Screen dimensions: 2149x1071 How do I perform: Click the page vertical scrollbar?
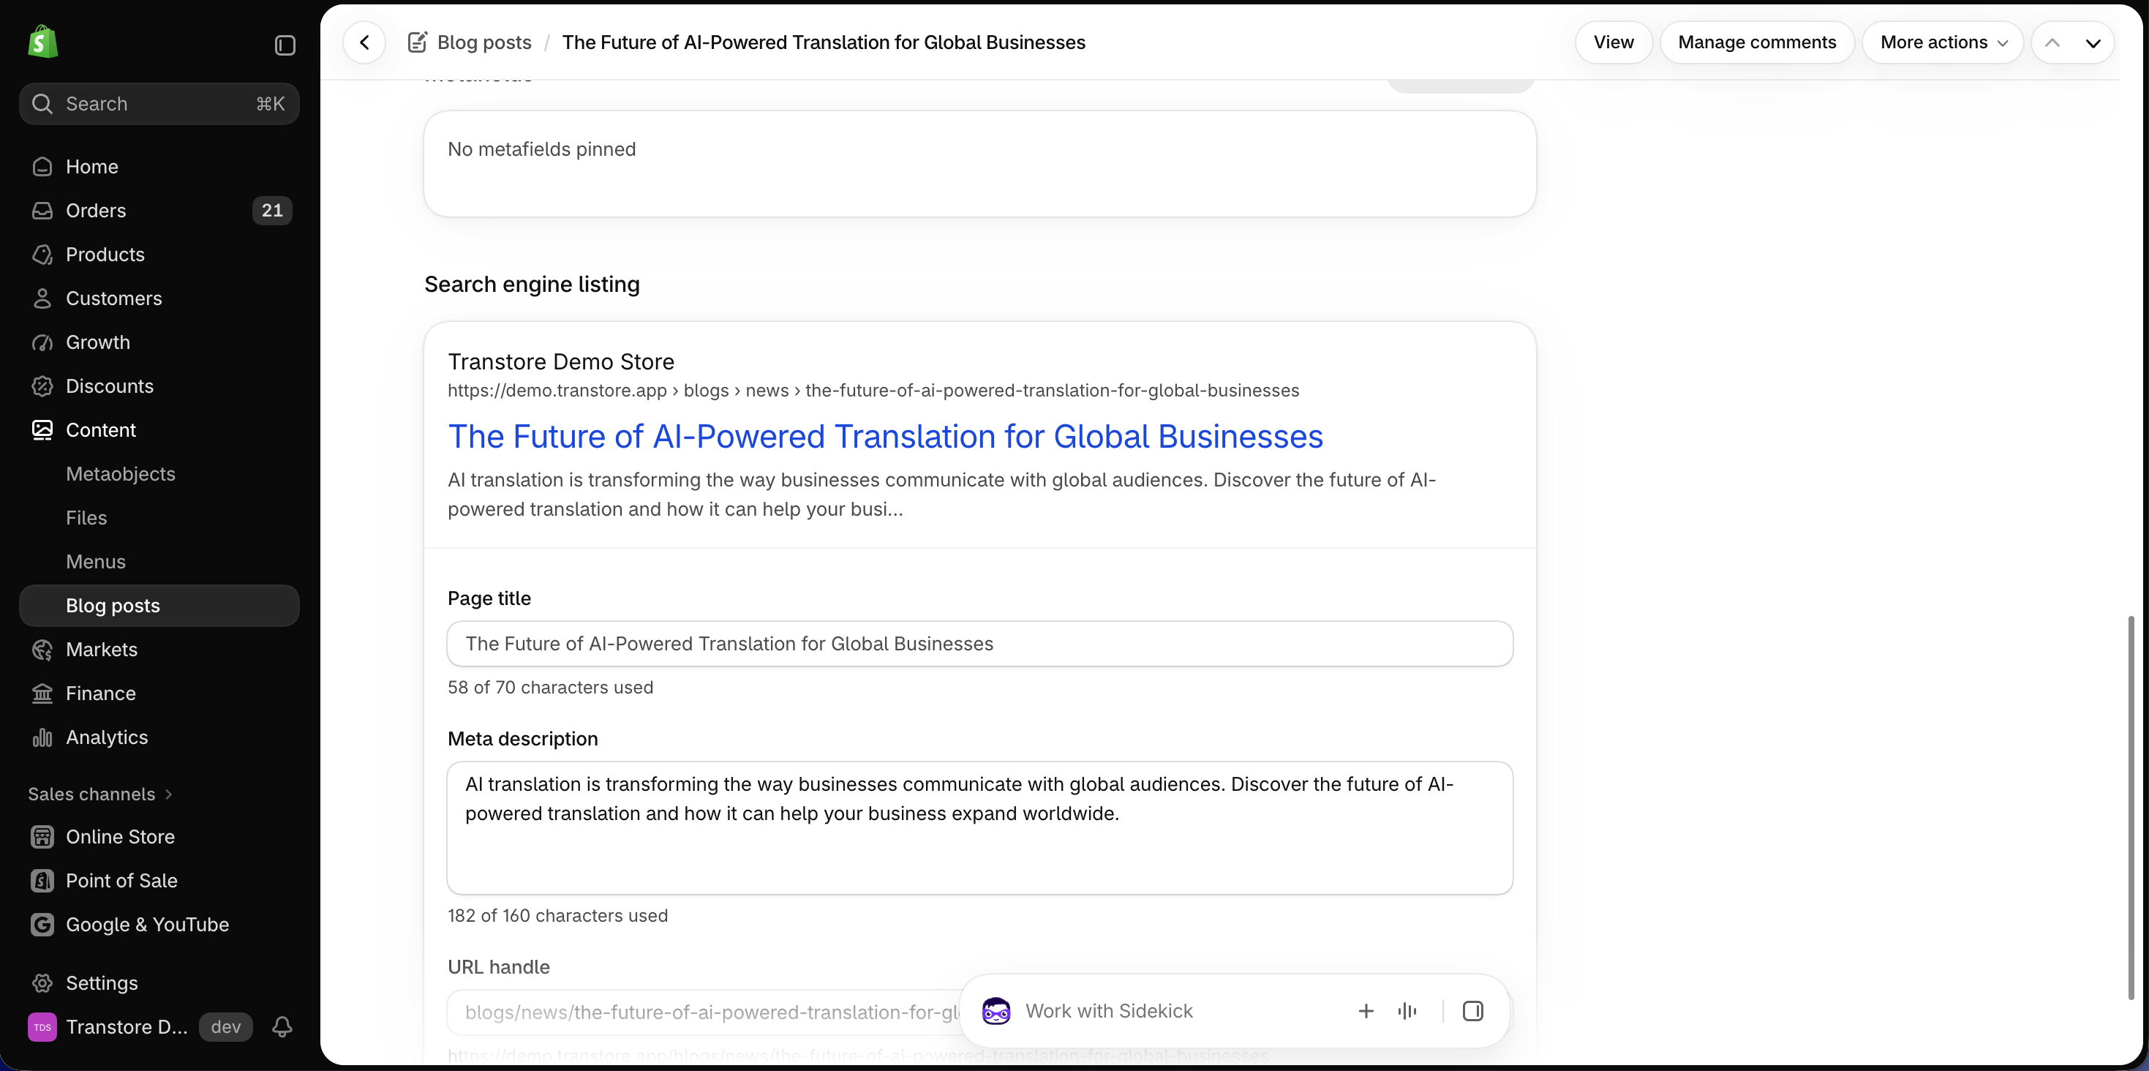[x=2131, y=808]
